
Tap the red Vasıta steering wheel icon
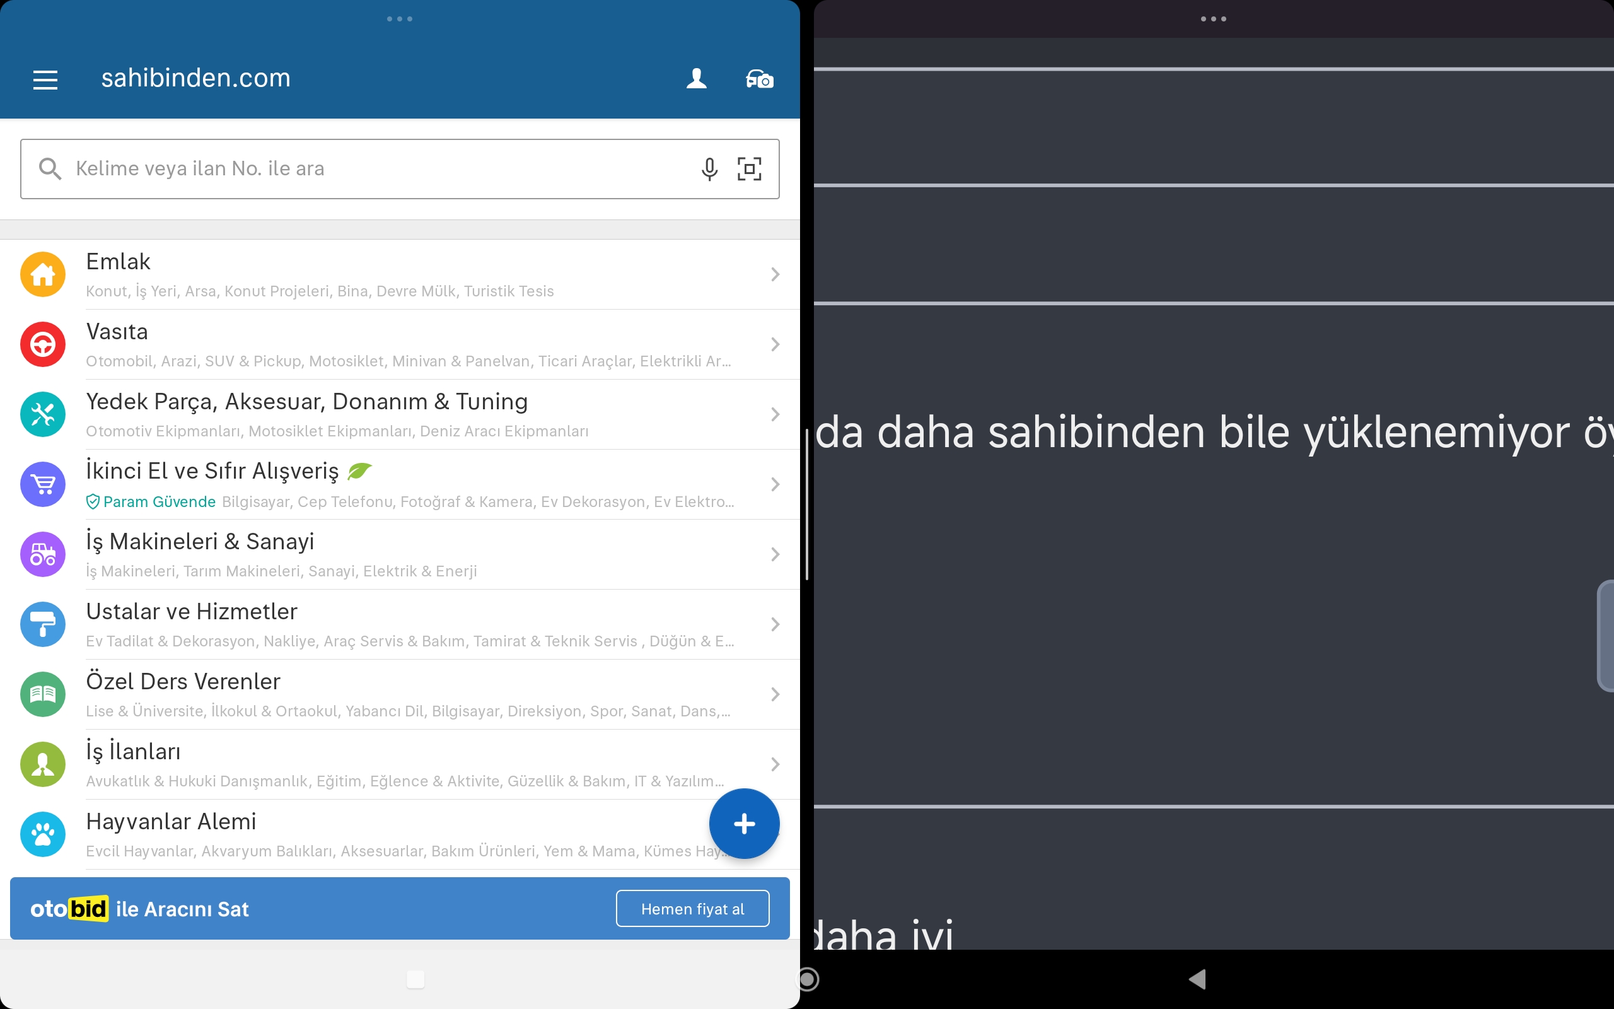(43, 344)
